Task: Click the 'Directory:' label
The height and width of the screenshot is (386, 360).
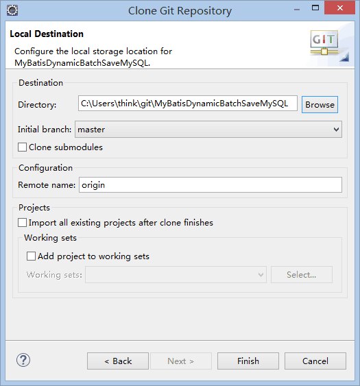Action: point(37,105)
